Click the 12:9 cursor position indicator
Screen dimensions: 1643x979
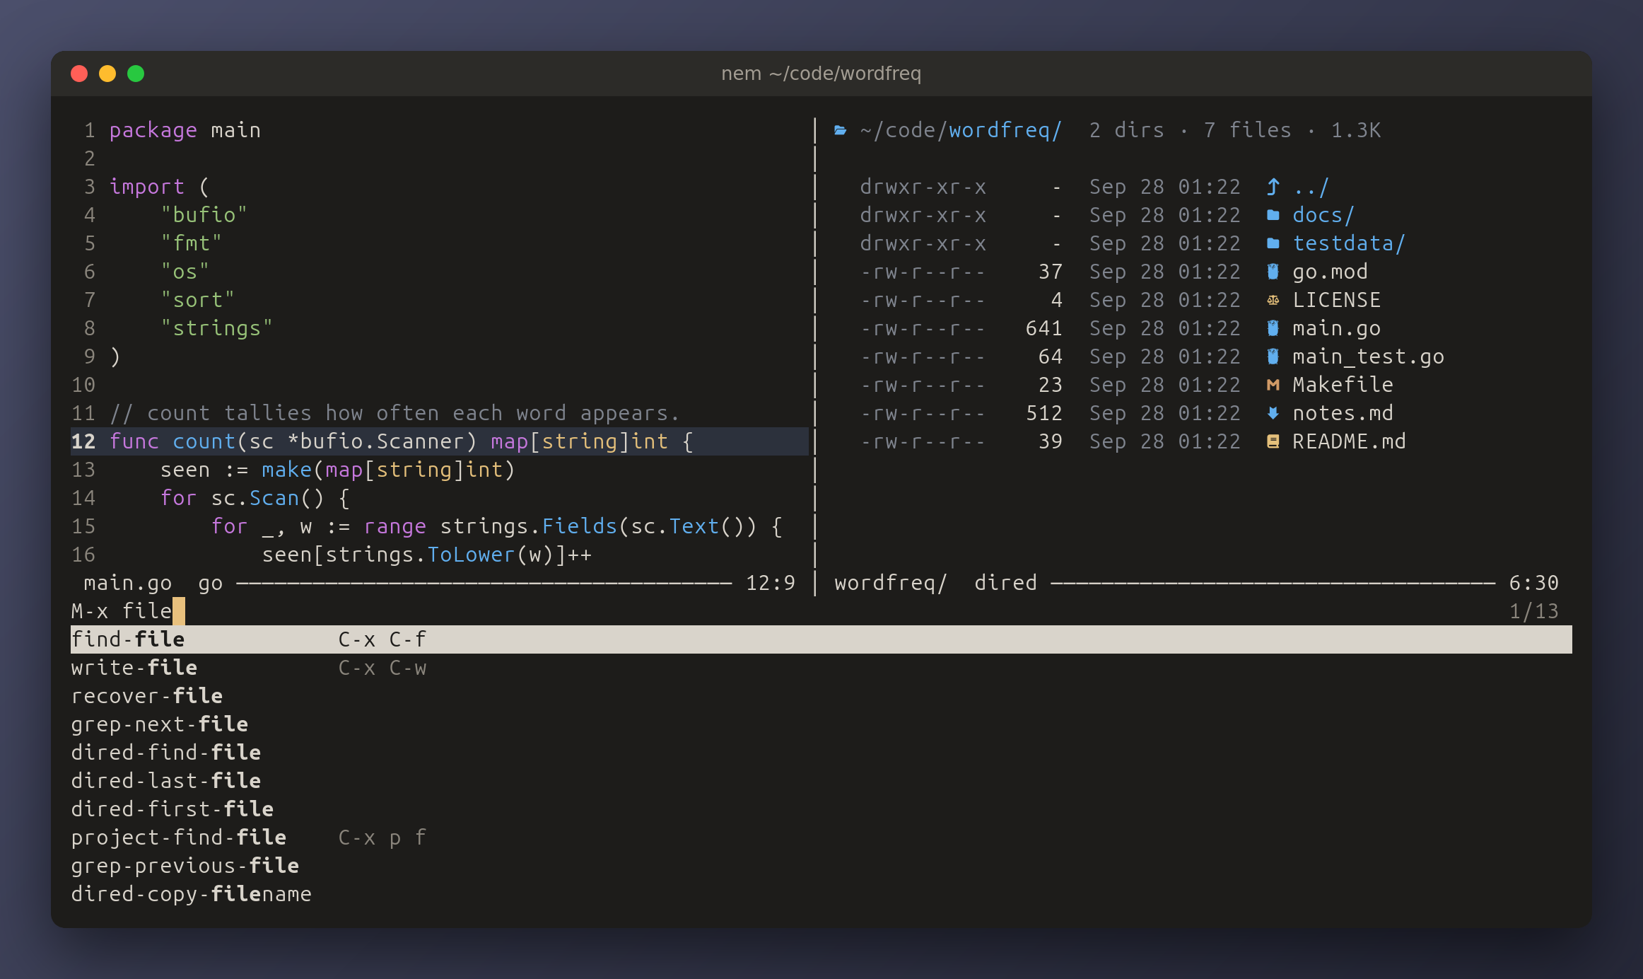click(x=771, y=583)
